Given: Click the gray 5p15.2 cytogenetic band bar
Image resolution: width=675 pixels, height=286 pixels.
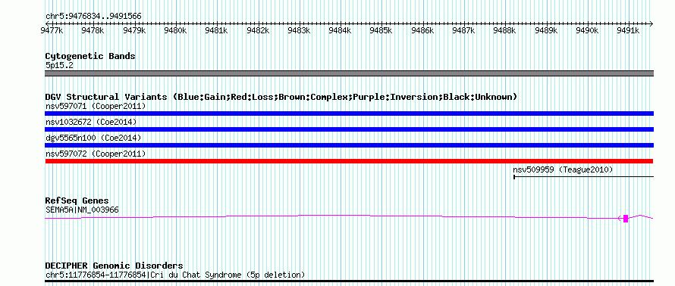Looking at the screenshot, I should (x=349, y=73).
